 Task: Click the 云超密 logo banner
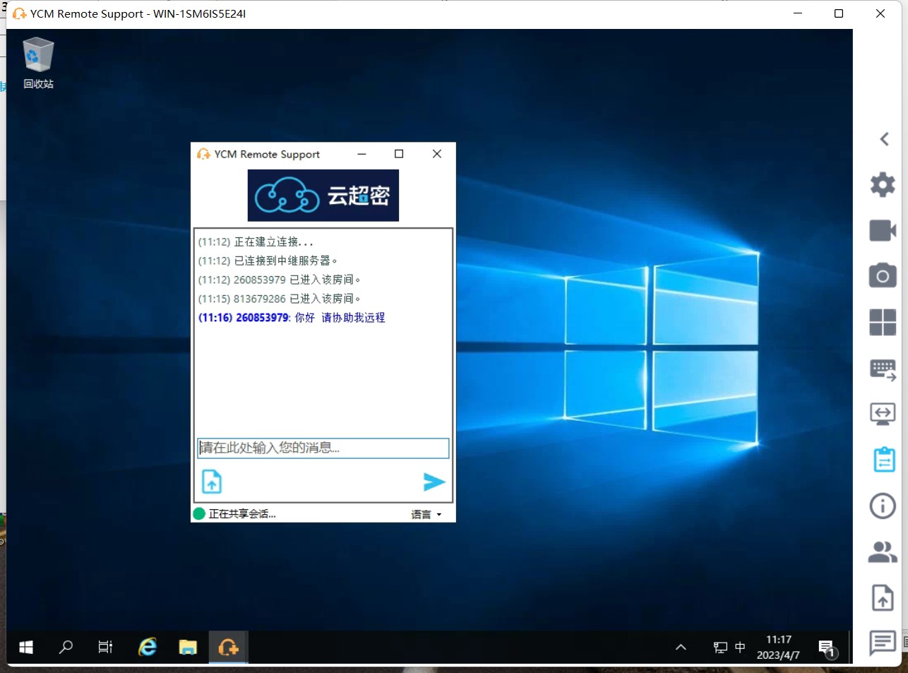click(x=323, y=196)
